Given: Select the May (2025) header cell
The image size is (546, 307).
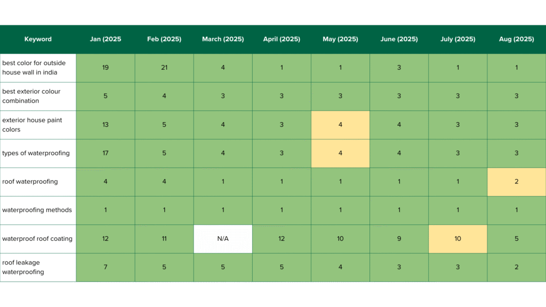Looking at the screenshot, I should coord(340,39).
